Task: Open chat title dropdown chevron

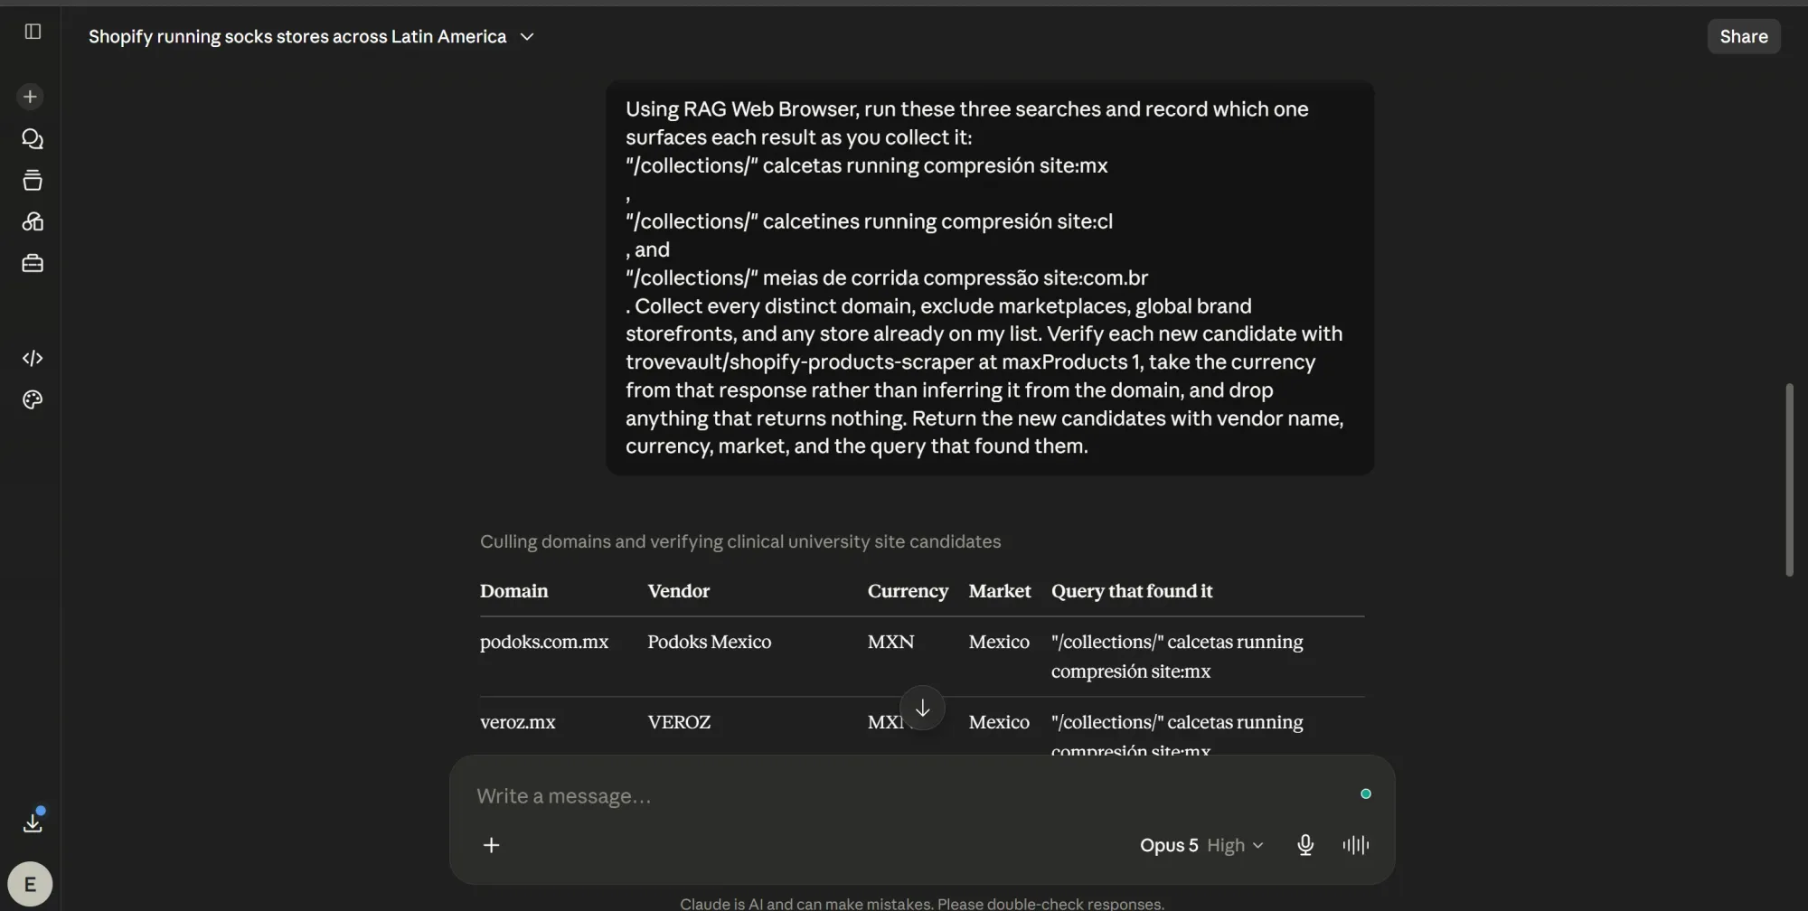Action: 528,37
